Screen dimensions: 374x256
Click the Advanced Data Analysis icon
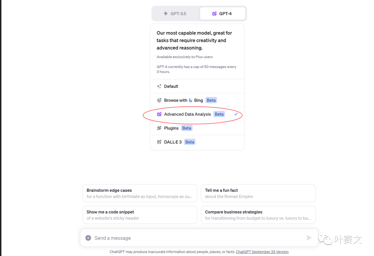coord(159,114)
